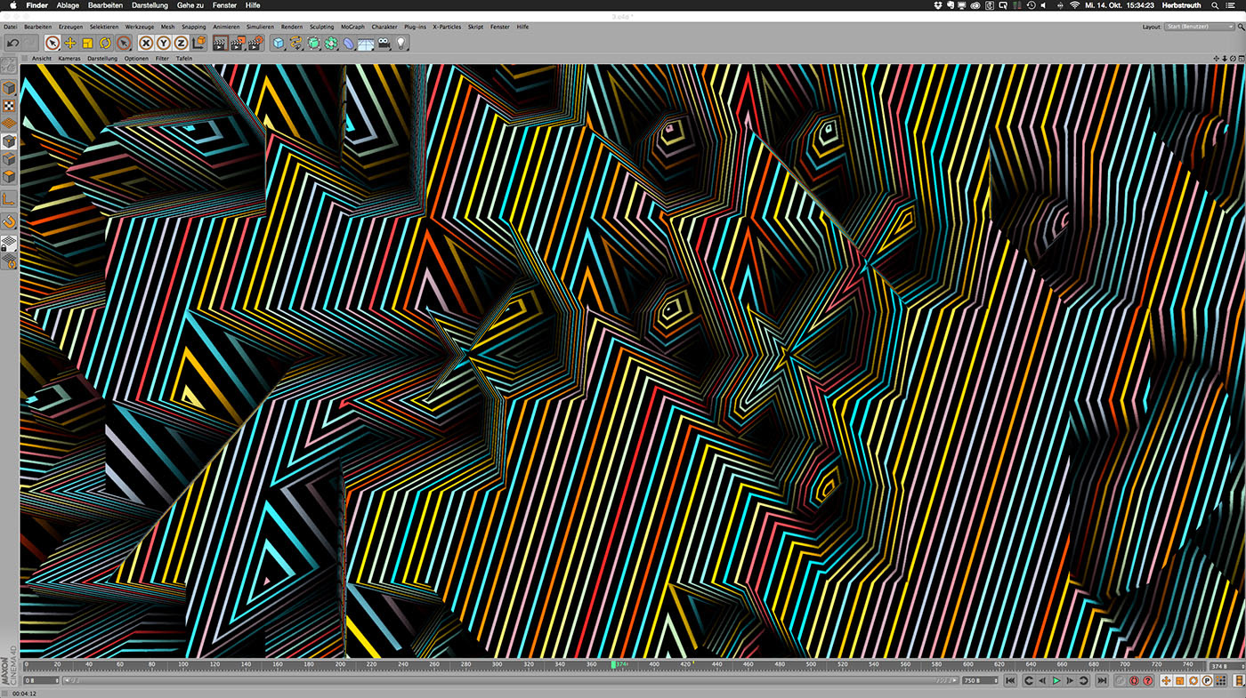Switch to Polygons mode

(10, 176)
